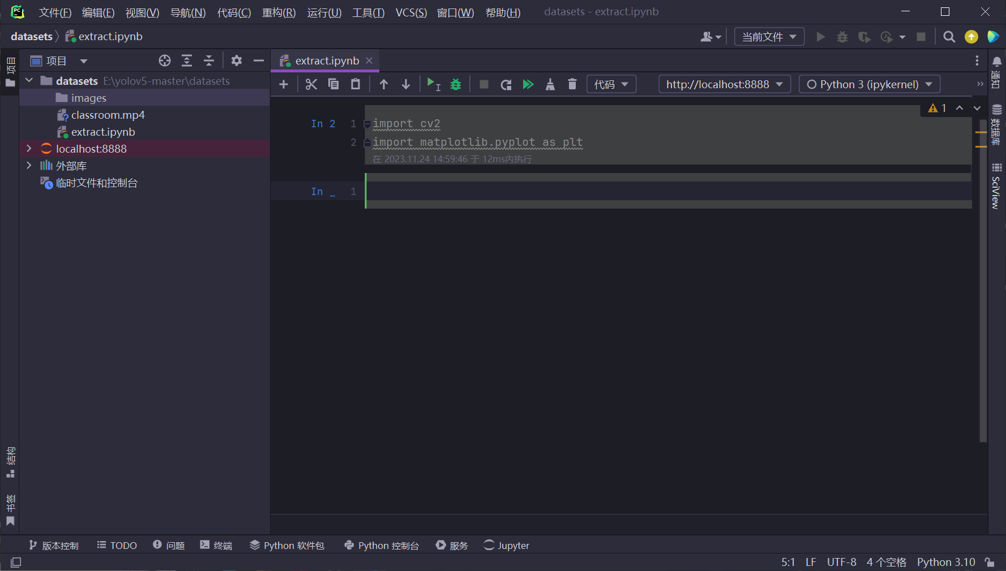This screenshot has width=1006, height=571.
Task: Open the Jupyter tool window
Action: 507,546
